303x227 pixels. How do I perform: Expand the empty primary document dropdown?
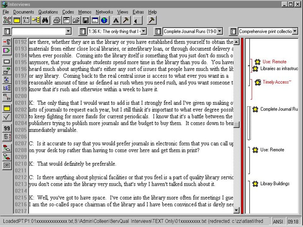coord(68,31)
